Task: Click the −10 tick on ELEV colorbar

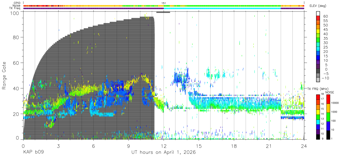Action: tap(325, 78)
